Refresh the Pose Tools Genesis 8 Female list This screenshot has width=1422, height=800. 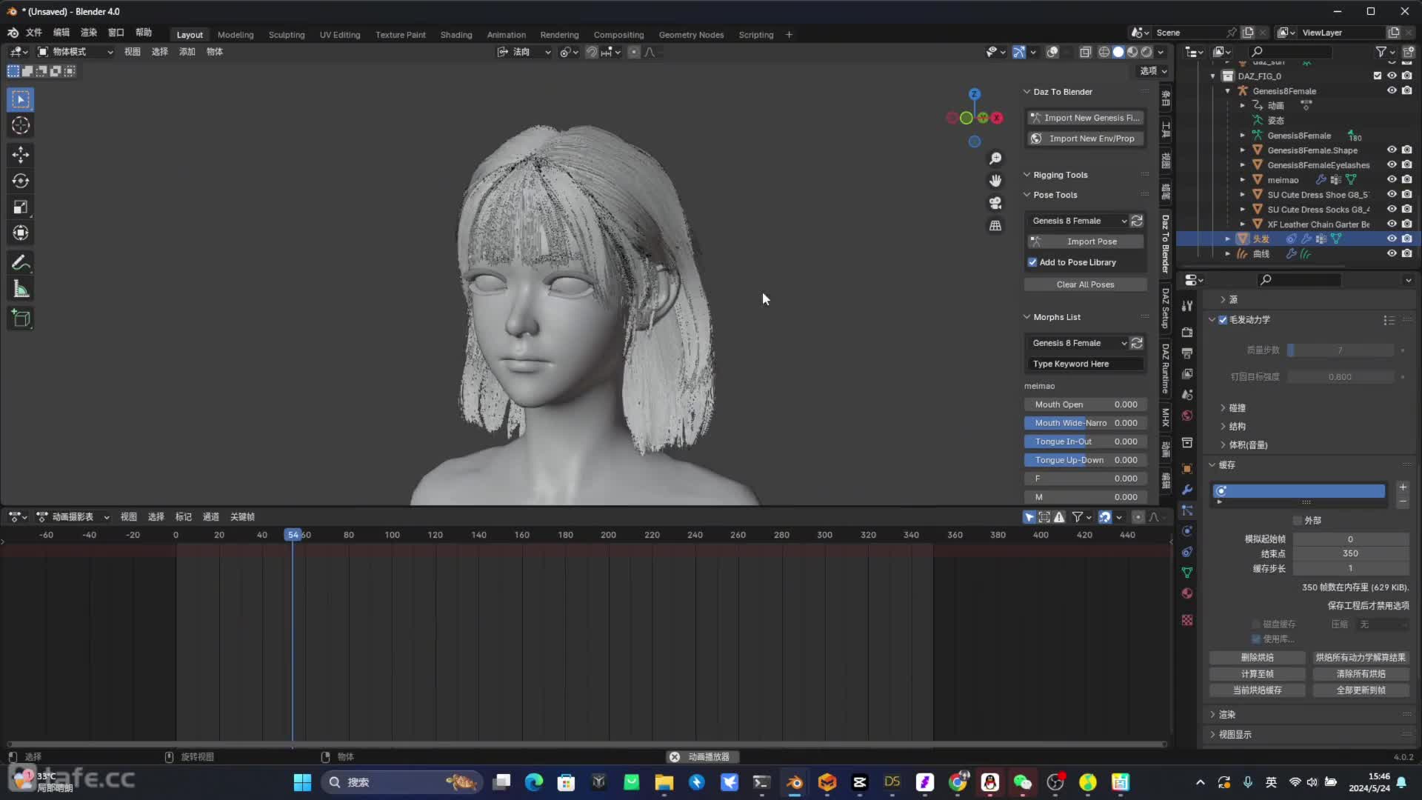pos(1137,221)
